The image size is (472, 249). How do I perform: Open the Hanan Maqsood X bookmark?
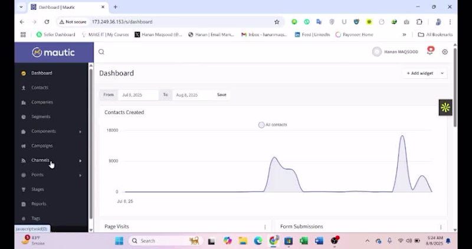point(158,35)
